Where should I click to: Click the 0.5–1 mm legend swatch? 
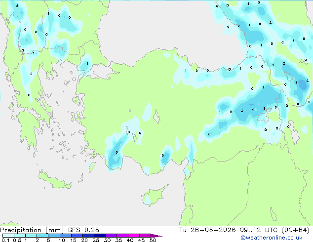click(20, 236)
